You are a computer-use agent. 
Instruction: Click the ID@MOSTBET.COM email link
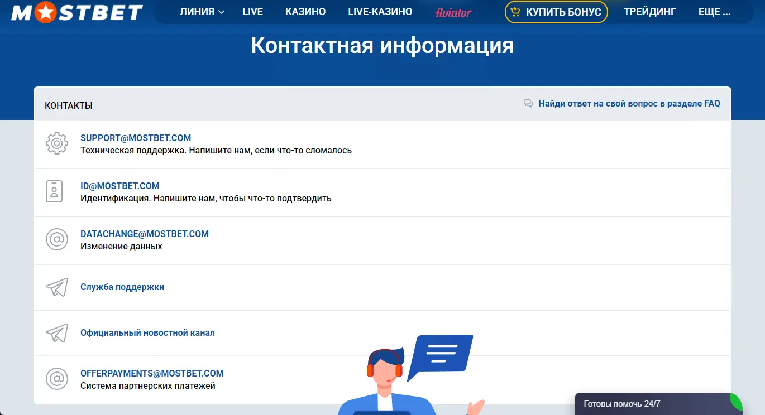tap(120, 186)
